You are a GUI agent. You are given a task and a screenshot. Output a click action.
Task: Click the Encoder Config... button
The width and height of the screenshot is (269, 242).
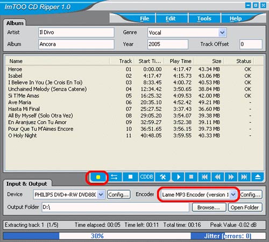[251, 194]
